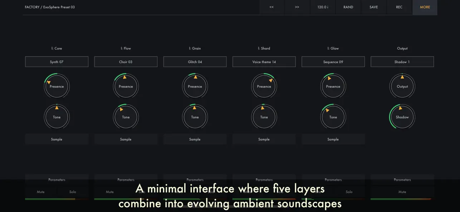This screenshot has height=212, width=460.
Task: Open the Choir 03 selector on Flow
Action: click(x=126, y=61)
